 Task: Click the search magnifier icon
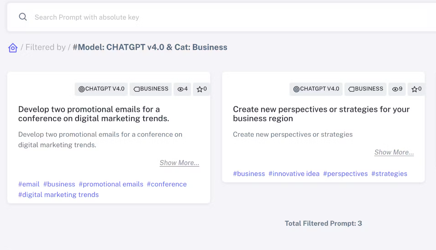pyautogui.click(x=23, y=17)
